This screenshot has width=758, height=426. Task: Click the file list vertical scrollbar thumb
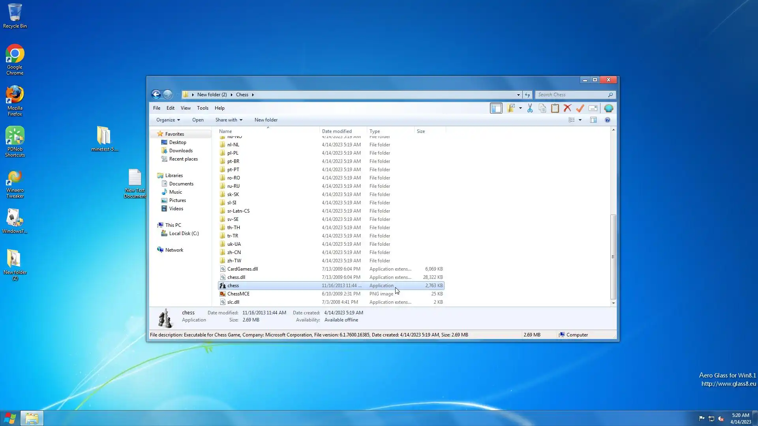[613, 256]
